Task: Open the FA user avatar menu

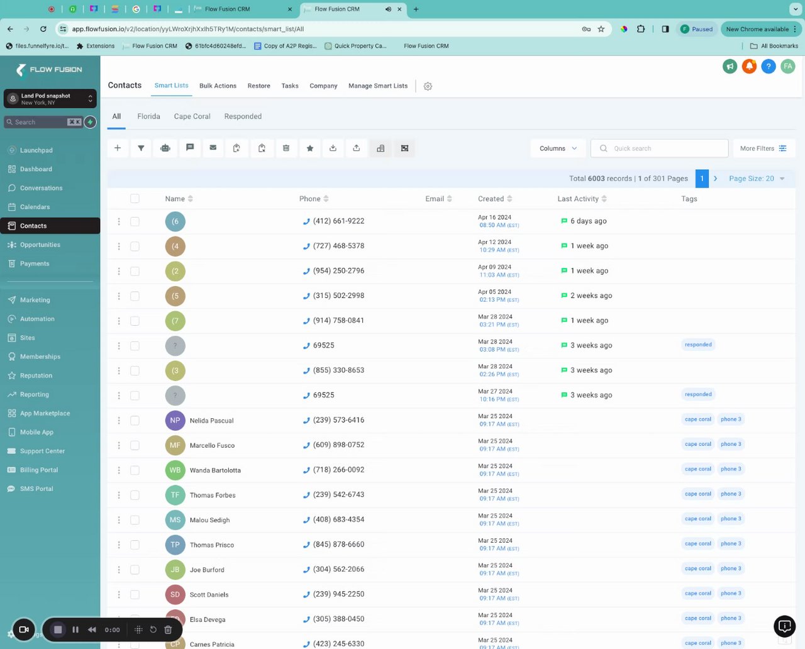Action: 788,66
